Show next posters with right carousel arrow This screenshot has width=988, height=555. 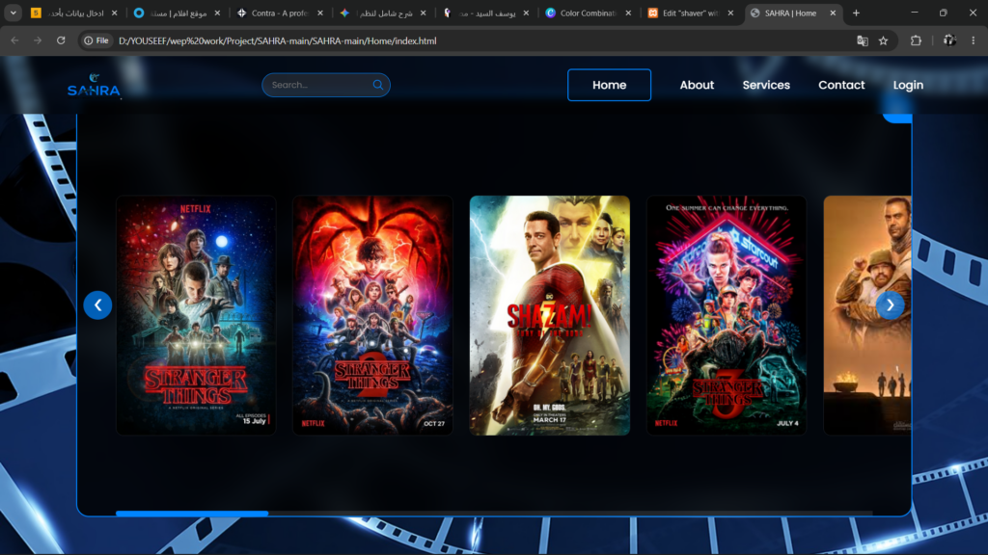click(891, 305)
